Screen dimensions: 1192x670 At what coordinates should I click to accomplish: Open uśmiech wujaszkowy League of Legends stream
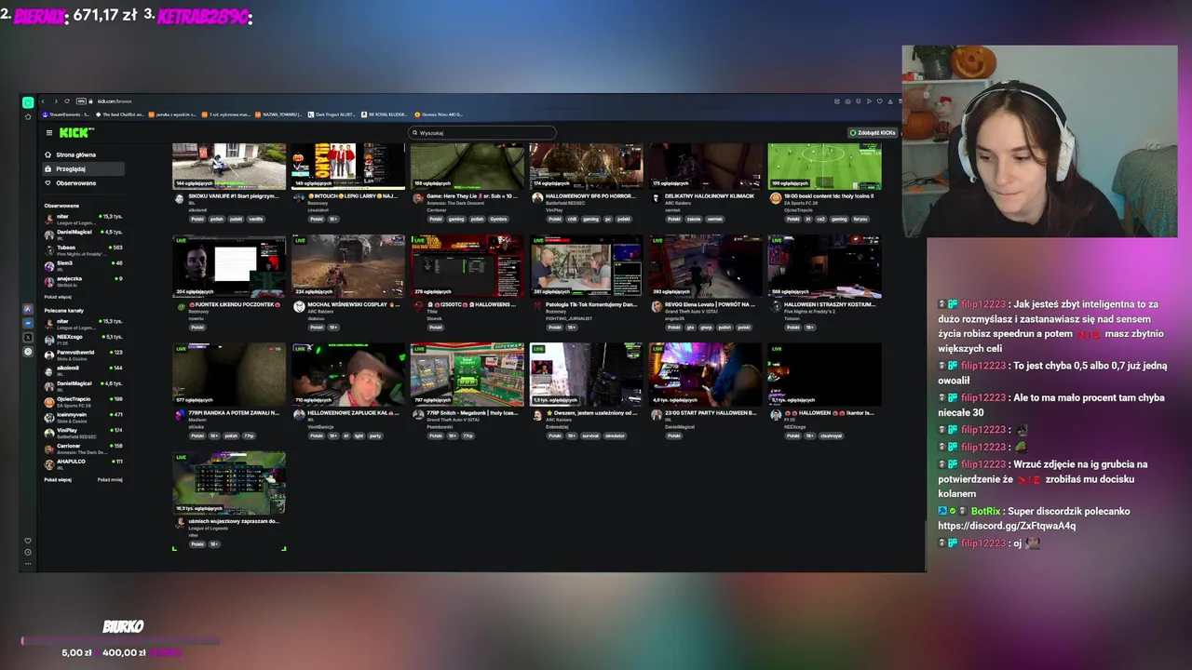coord(229,482)
